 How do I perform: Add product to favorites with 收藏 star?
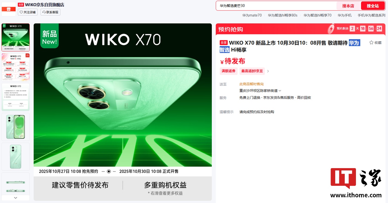[375, 42]
